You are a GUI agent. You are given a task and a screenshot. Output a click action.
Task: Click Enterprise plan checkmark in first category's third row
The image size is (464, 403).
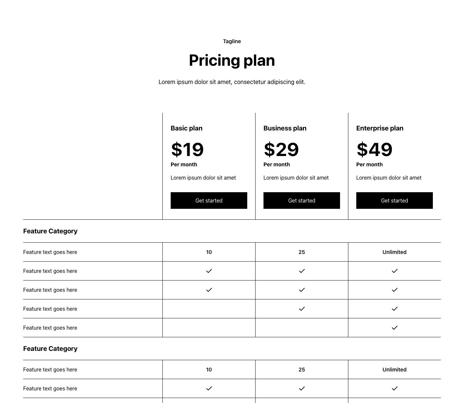(x=394, y=290)
